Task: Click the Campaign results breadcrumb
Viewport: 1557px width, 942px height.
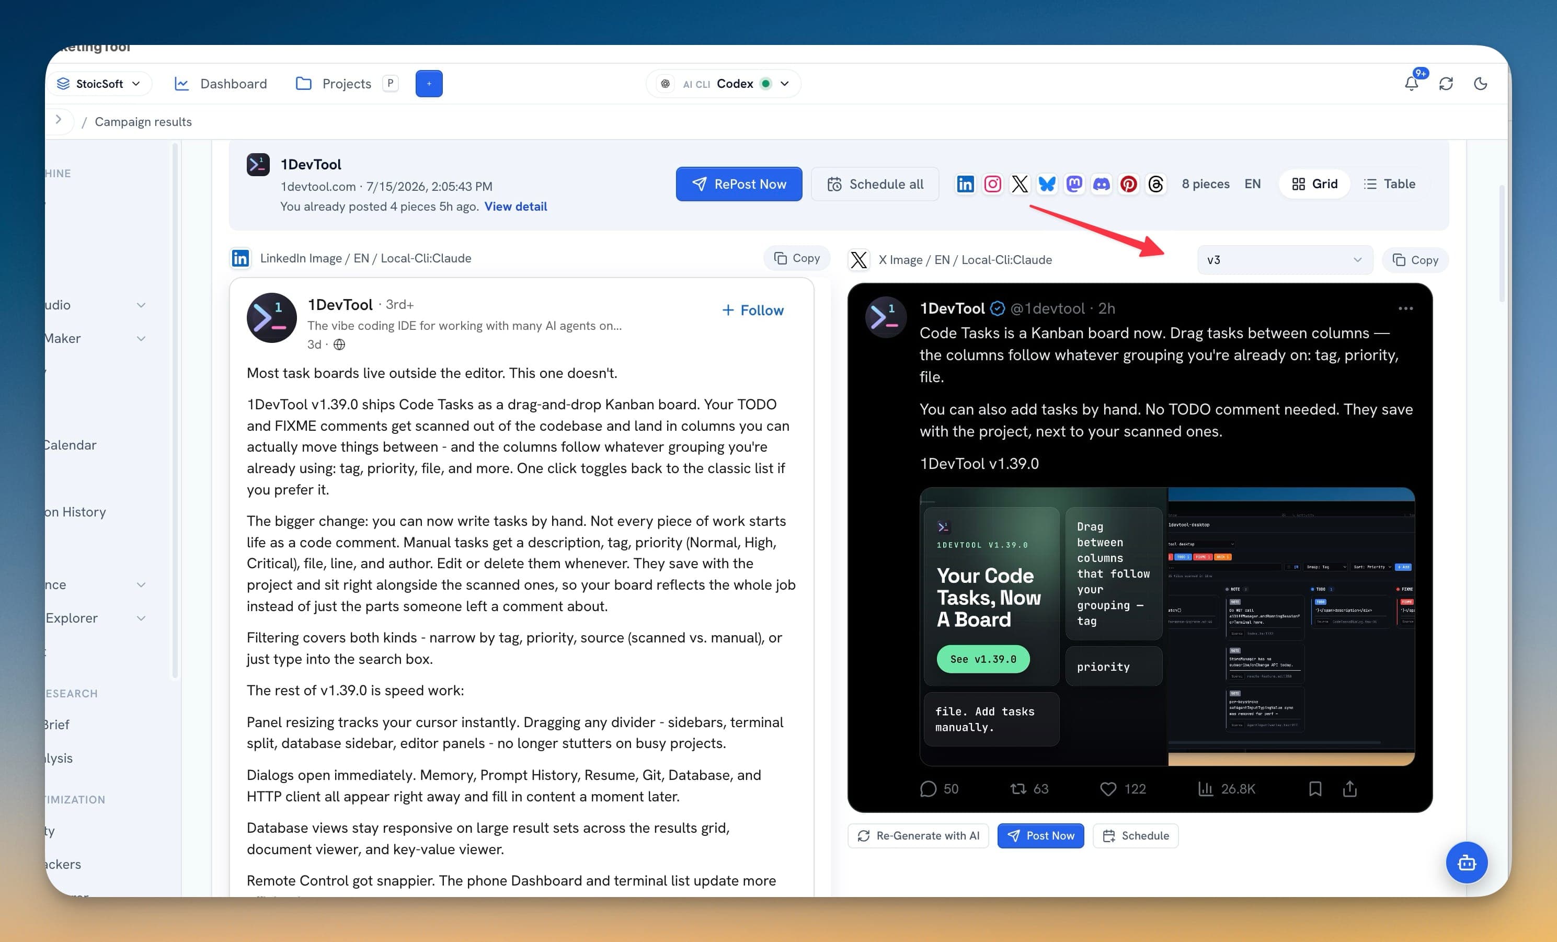Action: coord(143,121)
